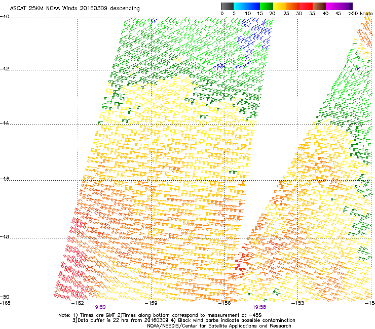This screenshot has width=375, height=329.
Task: Click the -42 latitude axis label
Action: (x=5, y=69)
